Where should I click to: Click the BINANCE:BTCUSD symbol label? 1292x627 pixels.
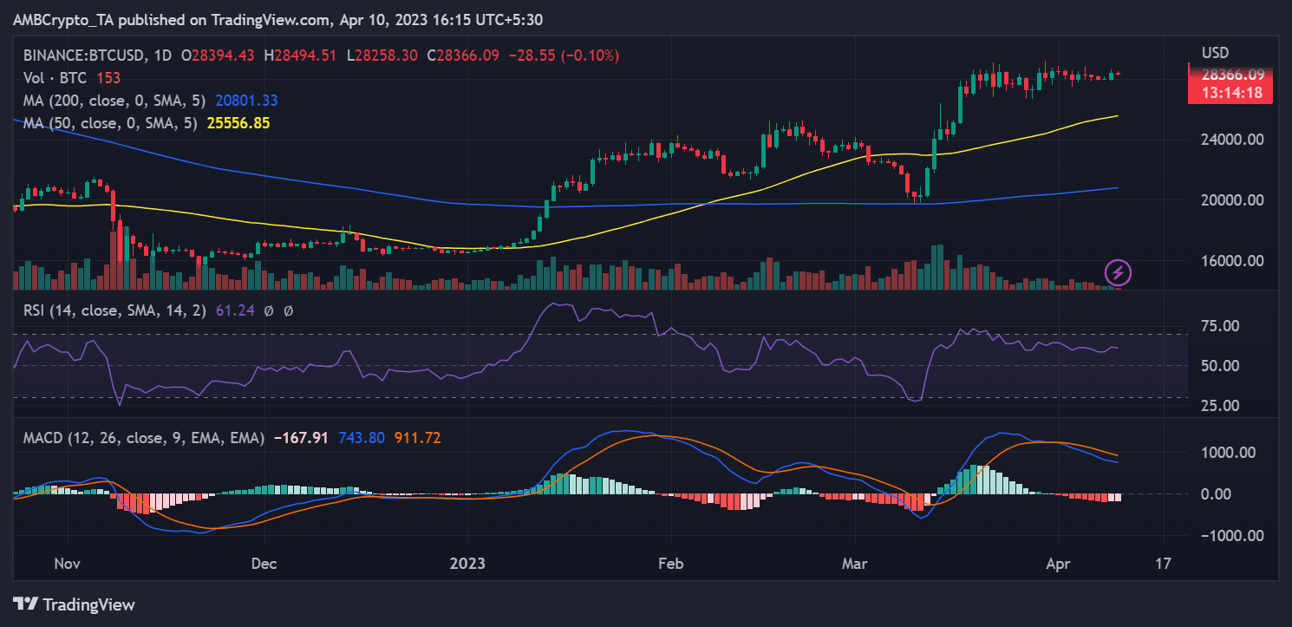click(84, 56)
